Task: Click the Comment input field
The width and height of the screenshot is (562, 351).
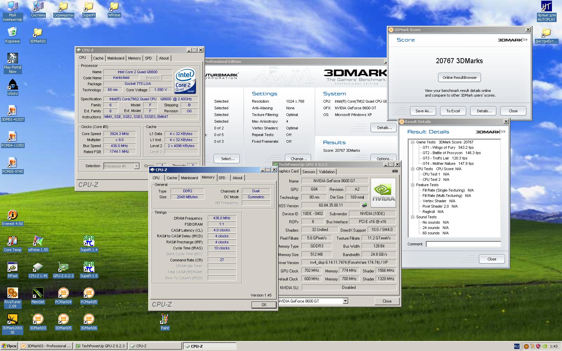Action: pyautogui.click(x=463, y=244)
